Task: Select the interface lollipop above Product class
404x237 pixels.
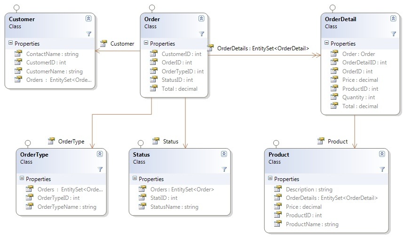Action: pyautogui.click(x=276, y=143)
